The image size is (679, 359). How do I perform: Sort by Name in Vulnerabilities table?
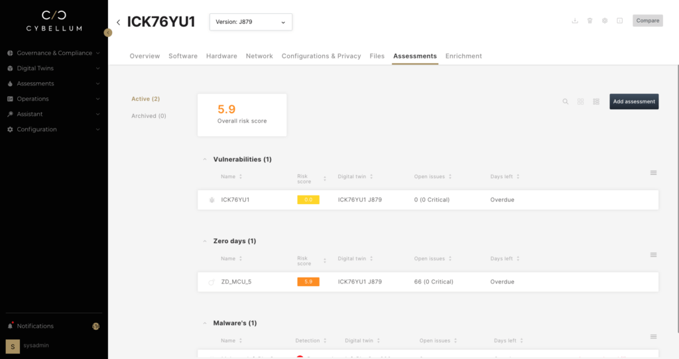(x=231, y=177)
